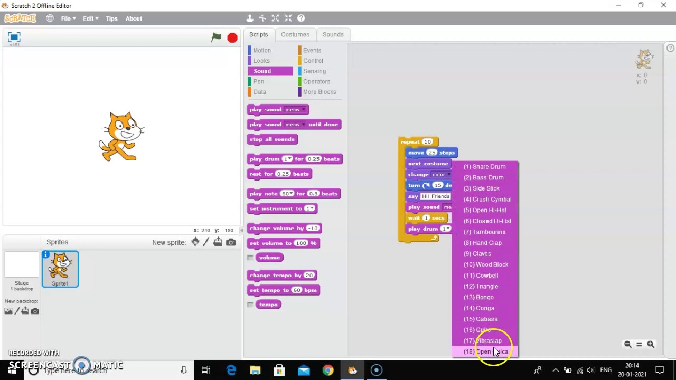Click the language globe icon
This screenshot has width=676, height=380.
pos(50,18)
